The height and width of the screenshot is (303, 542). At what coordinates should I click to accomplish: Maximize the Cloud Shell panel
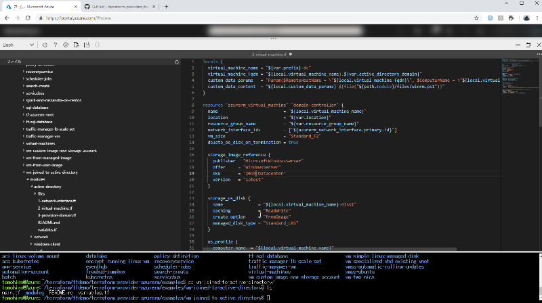pyautogui.click(x=528, y=45)
